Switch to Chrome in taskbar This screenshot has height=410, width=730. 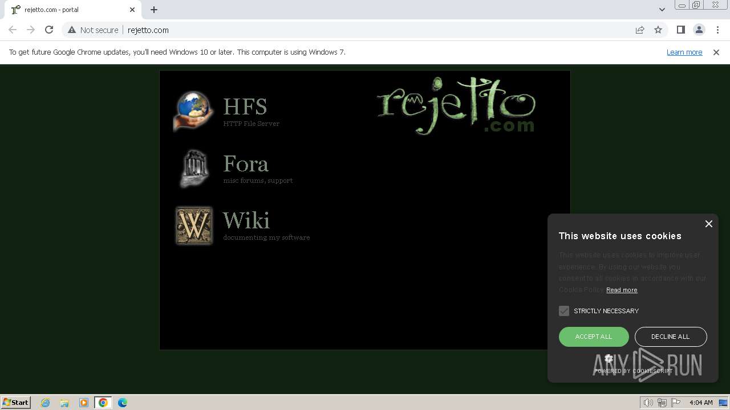(103, 403)
